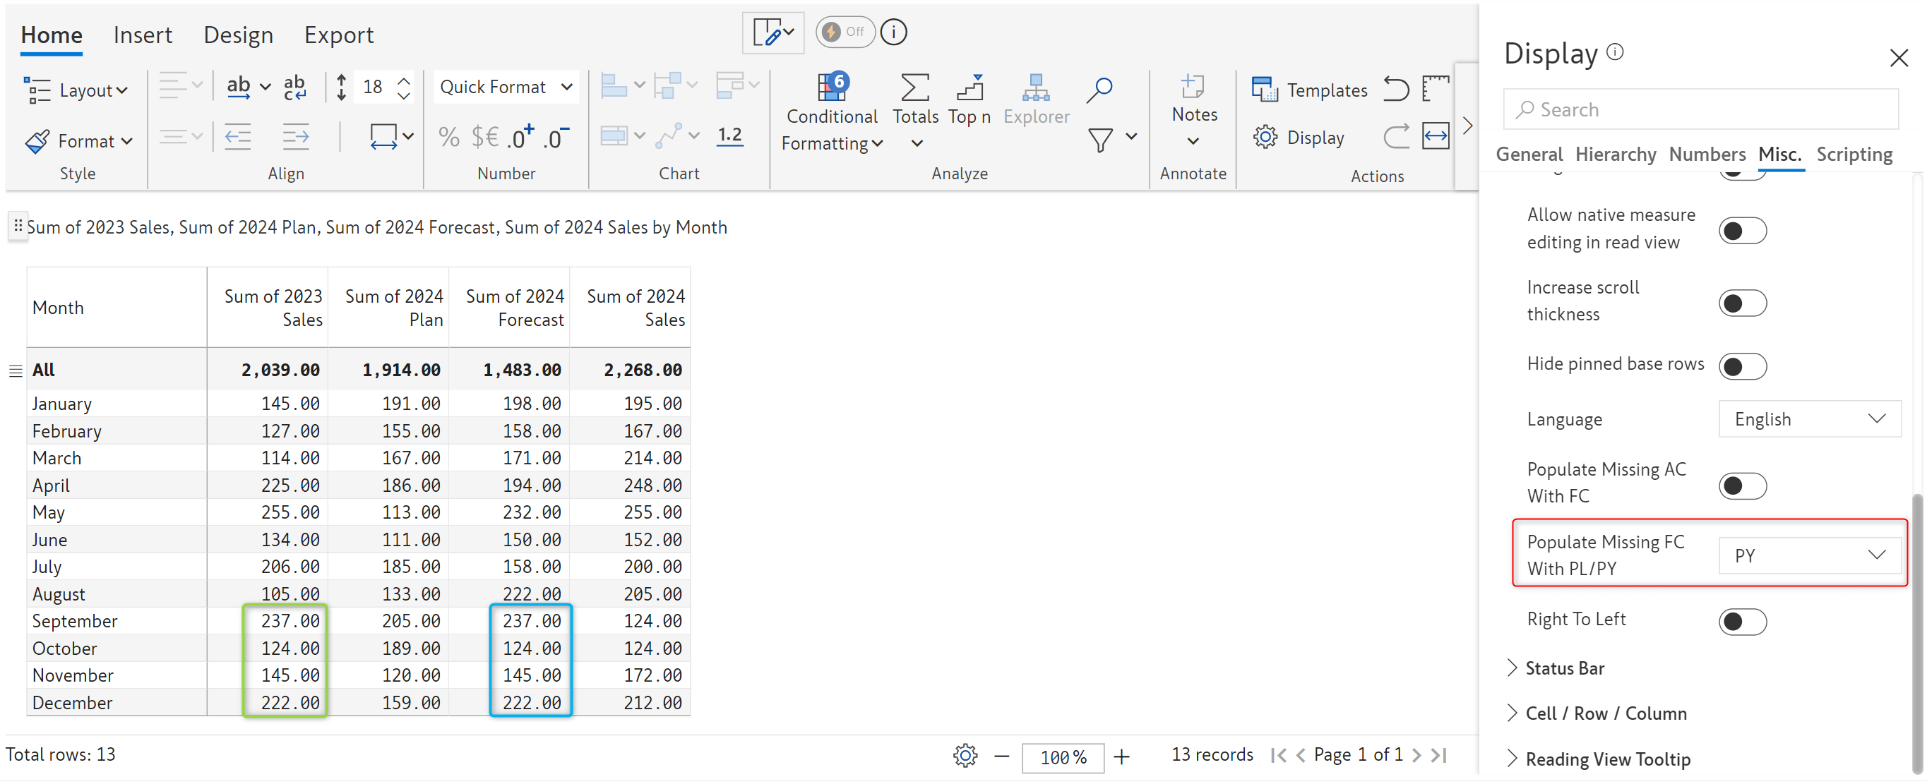
Task: Go to the previous page
Action: [x=1300, y=756]
